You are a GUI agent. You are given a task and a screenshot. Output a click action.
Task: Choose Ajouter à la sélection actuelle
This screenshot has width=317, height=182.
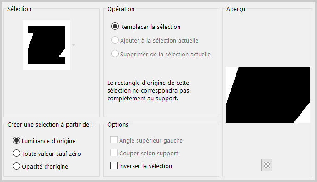point(115,40)
